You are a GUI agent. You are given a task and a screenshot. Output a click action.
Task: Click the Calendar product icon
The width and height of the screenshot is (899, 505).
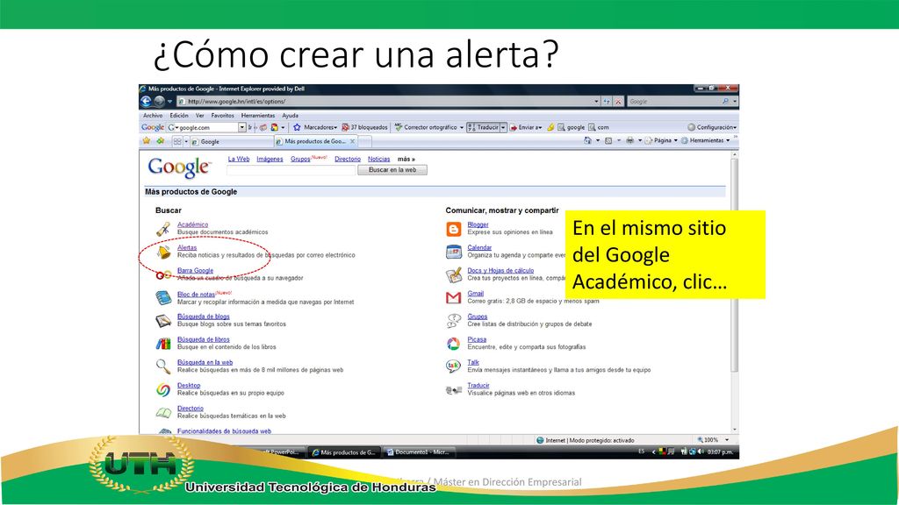[454, 252]
